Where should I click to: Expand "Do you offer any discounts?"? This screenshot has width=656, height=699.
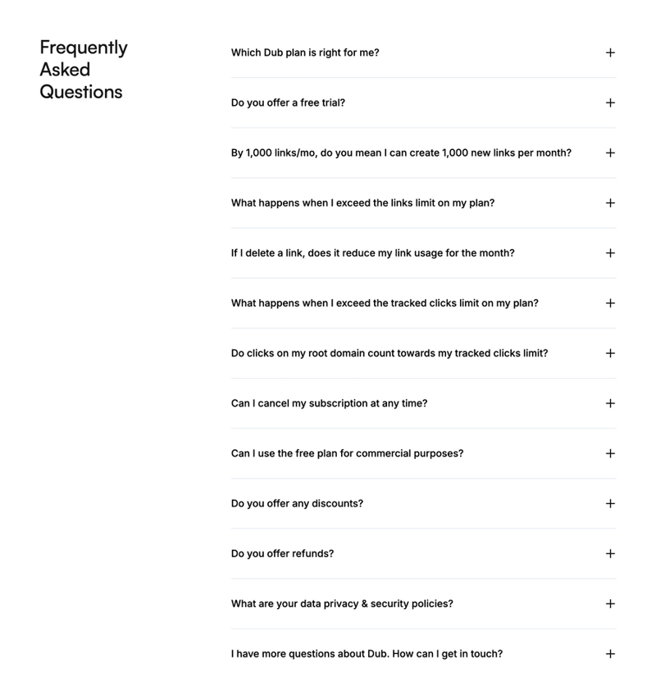(x=424, y=503)
